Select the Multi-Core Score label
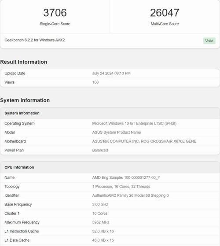Image resolution: width=220 pixels, height=246 pixels. click(165, 24)
